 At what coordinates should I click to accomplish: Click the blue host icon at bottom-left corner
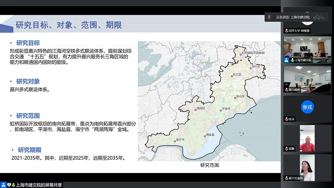tap(3, 185)
